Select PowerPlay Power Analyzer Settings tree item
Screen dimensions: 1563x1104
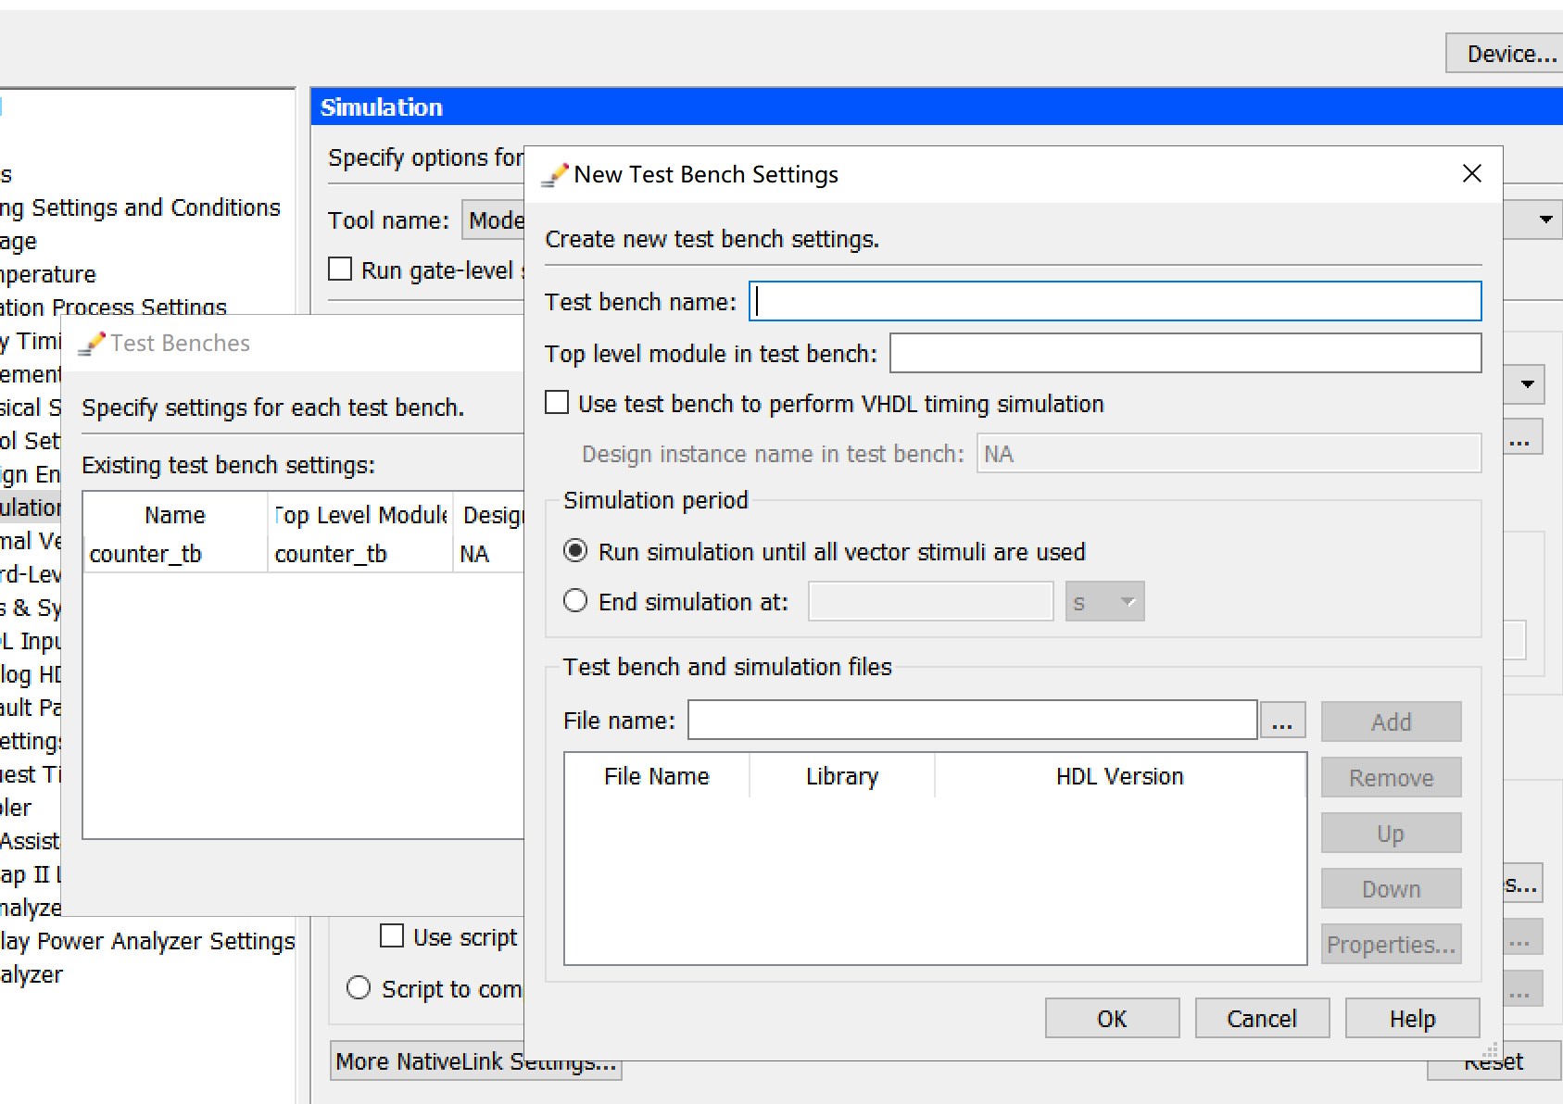148,941
